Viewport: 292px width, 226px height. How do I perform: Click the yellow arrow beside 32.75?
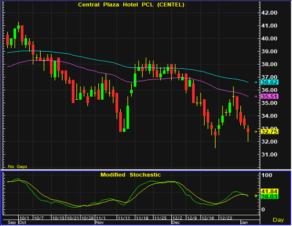256,132
